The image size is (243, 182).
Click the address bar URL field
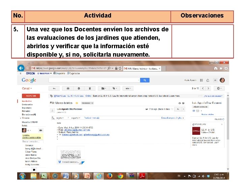71,68
